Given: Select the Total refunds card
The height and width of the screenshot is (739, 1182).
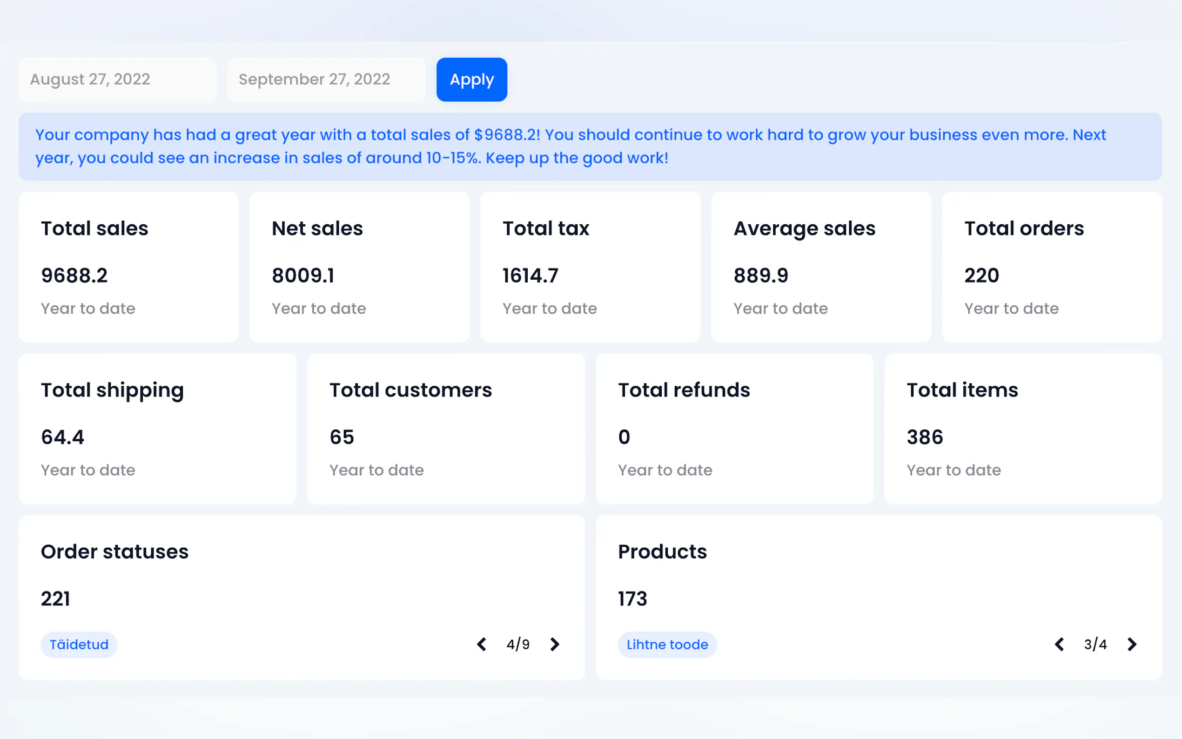Looking at the screenshot, I should click(x=734, y=429).
